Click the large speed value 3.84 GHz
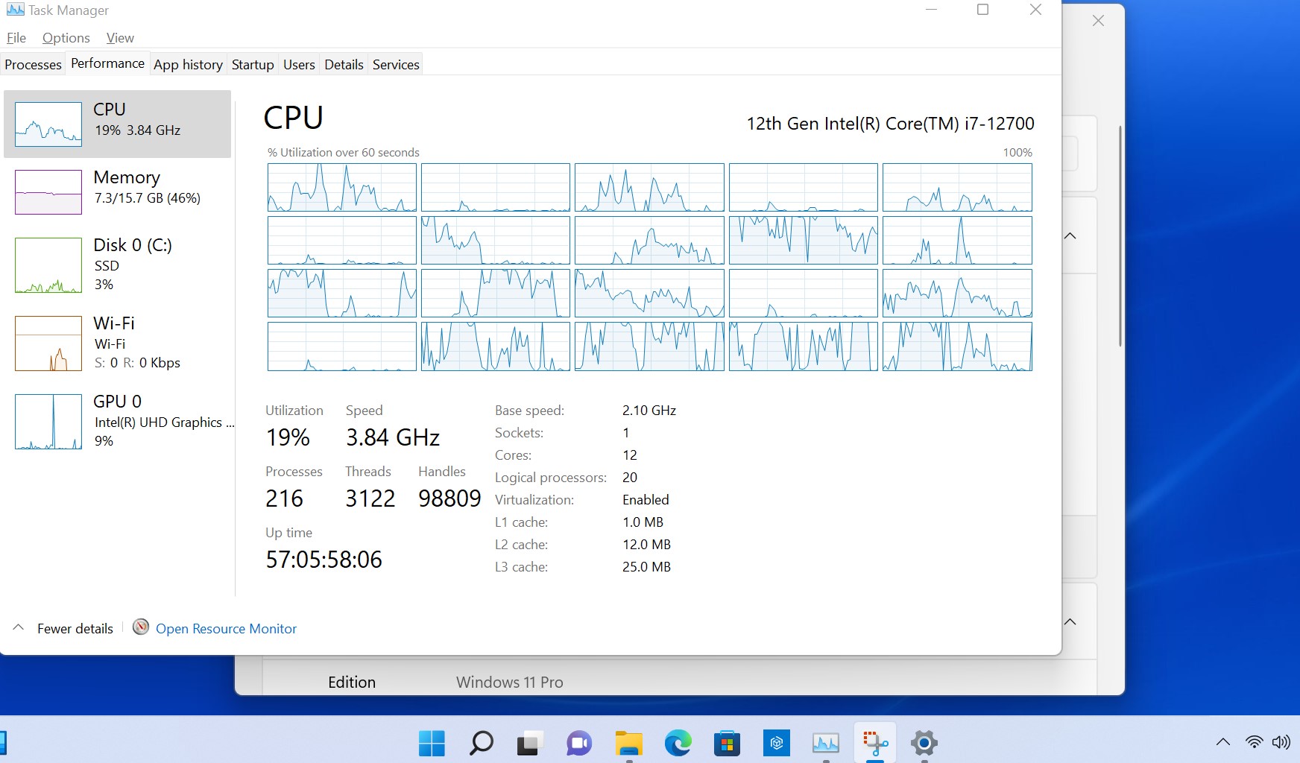The image size is (1300, 763). [393, 437]
